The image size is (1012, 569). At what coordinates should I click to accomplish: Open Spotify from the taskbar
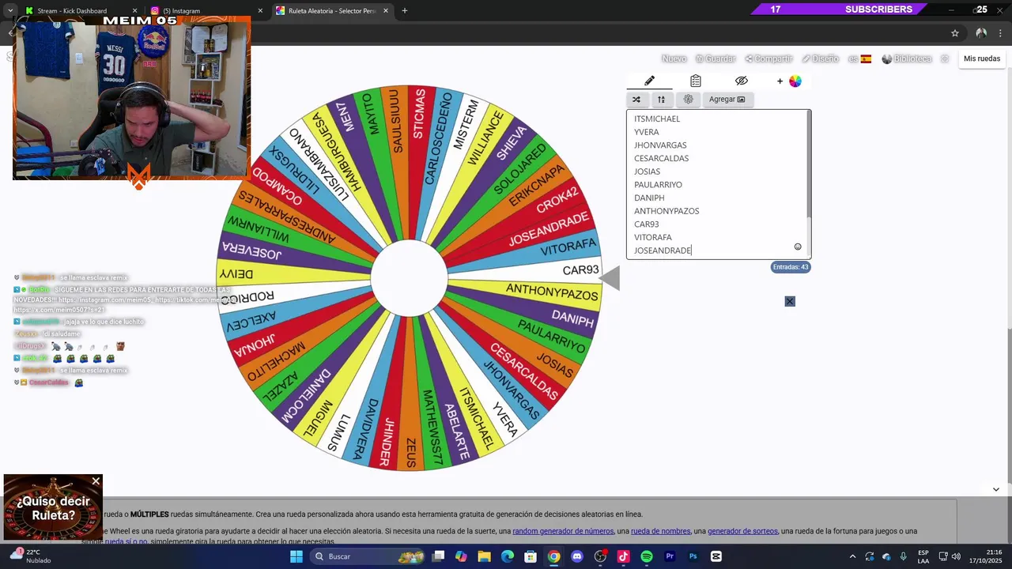point(647,556)
